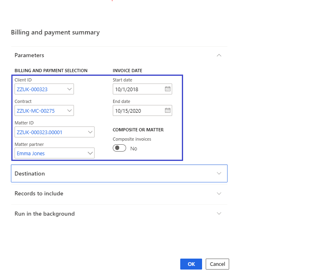The width and height of the screenshot is (331, 274).
Task: Click the ZZUK-000323.00001 Matter ID value
Action: [40, 133]
